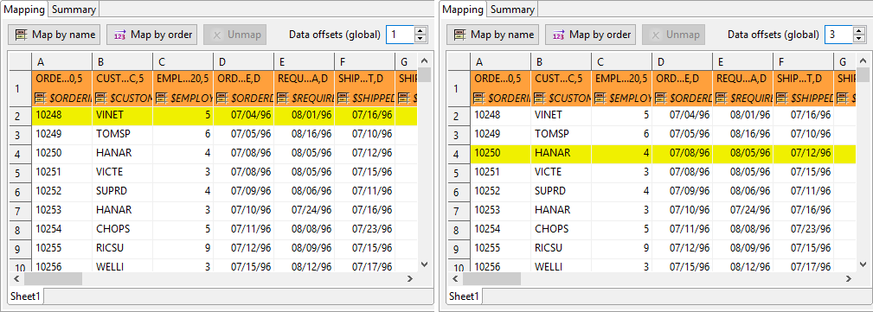Click $ORDERI mapping icon in right column A

478,99
